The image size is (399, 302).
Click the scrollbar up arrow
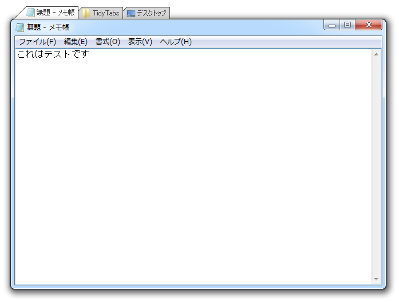click(x=376, y=54)
